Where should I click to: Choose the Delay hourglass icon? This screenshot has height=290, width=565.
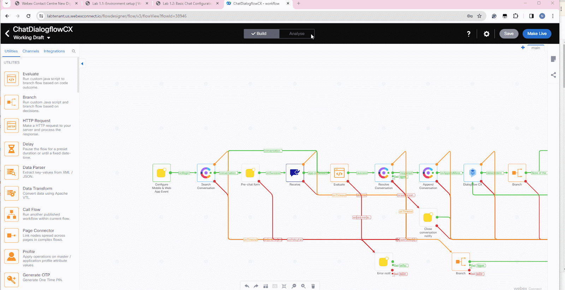[11, 149]
